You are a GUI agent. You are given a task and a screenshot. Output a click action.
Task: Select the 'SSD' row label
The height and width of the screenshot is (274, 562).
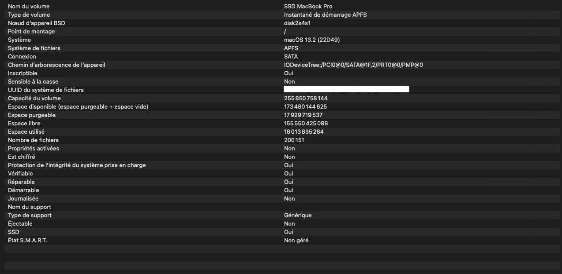14,232
